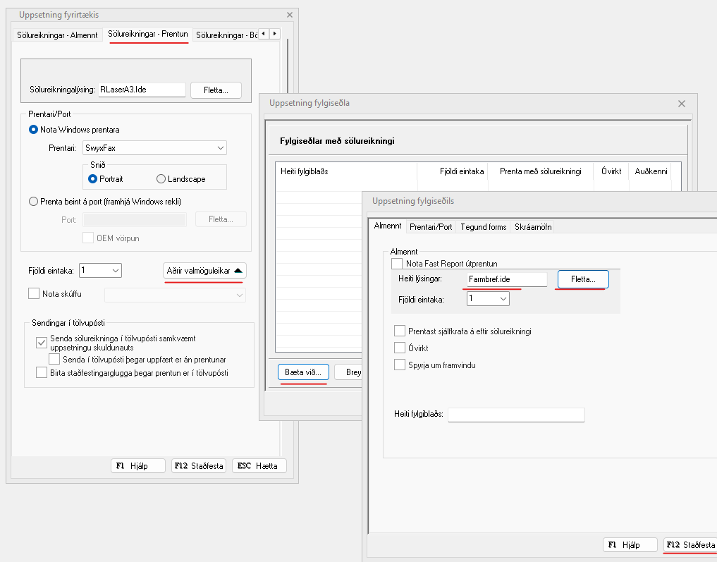Open the Prentari dropdown showing SwyxFax
Viewport: 717px width, 562px height.
[x=152, y=148]
